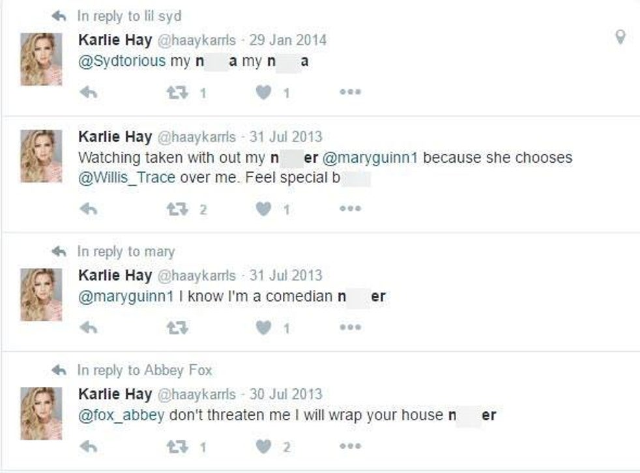This screenshot has width=640, height=473.
Task: Reply to the @fox_abbey tweet
Action: [x=88, y=446]
